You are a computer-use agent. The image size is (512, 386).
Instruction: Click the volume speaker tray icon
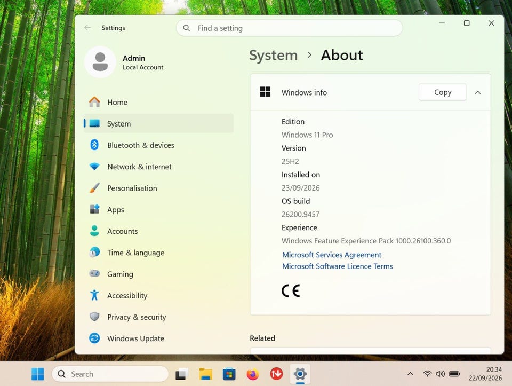440,374
